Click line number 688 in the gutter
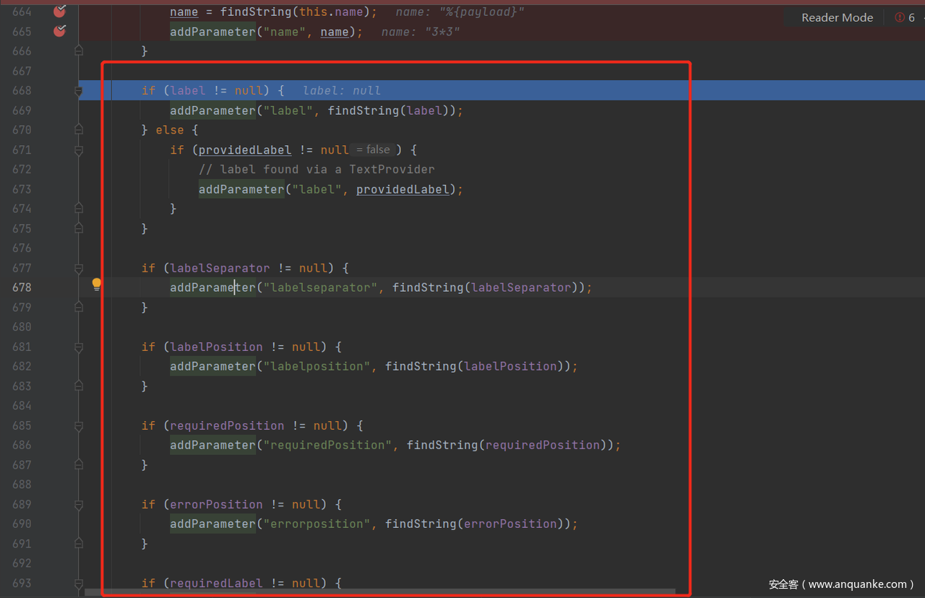 click(x=22, y=485)
